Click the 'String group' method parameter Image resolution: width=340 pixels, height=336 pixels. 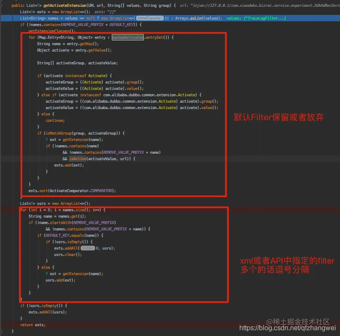[157, 6]
